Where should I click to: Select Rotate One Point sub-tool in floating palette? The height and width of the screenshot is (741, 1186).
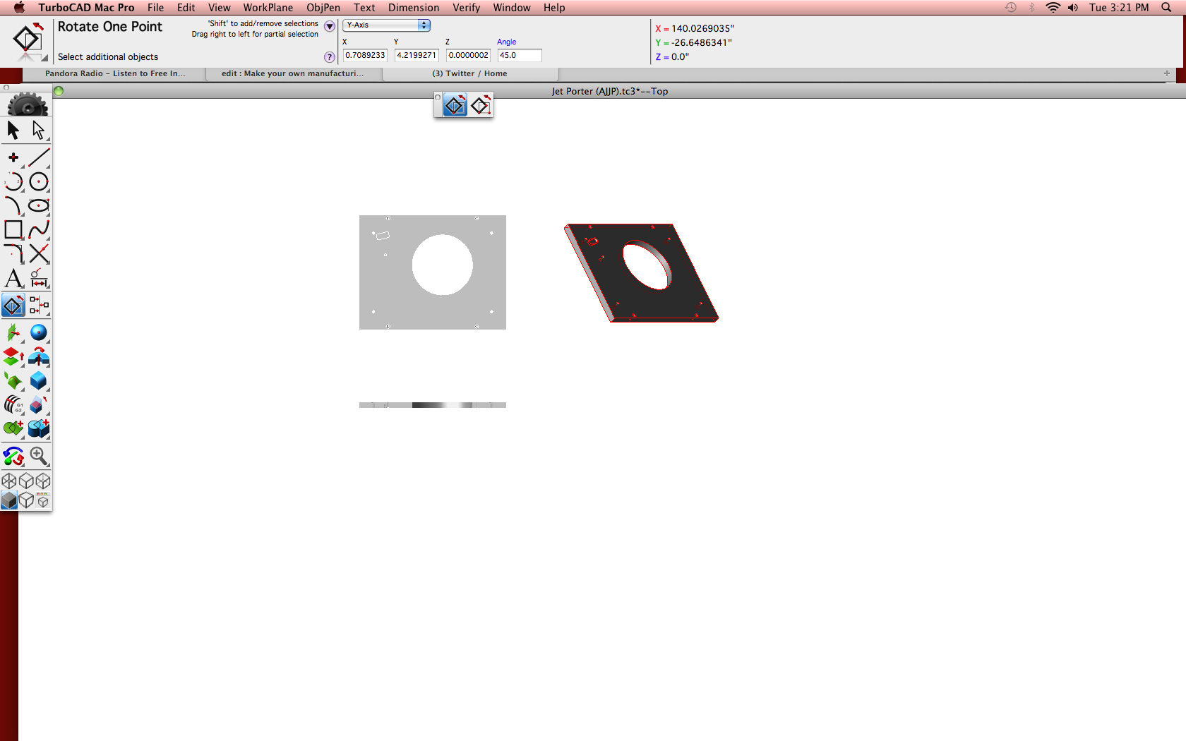pos(455,106)
